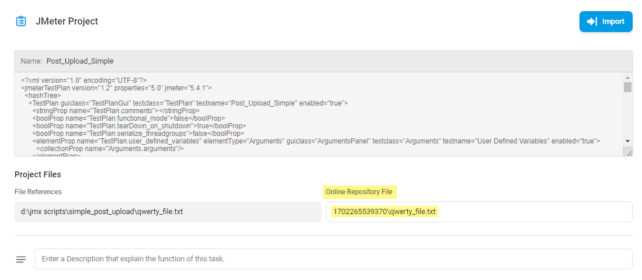This screenshot has width=642, height=280.
Task: Click the XML scrollbar thumb
Action: click(627, 87)
